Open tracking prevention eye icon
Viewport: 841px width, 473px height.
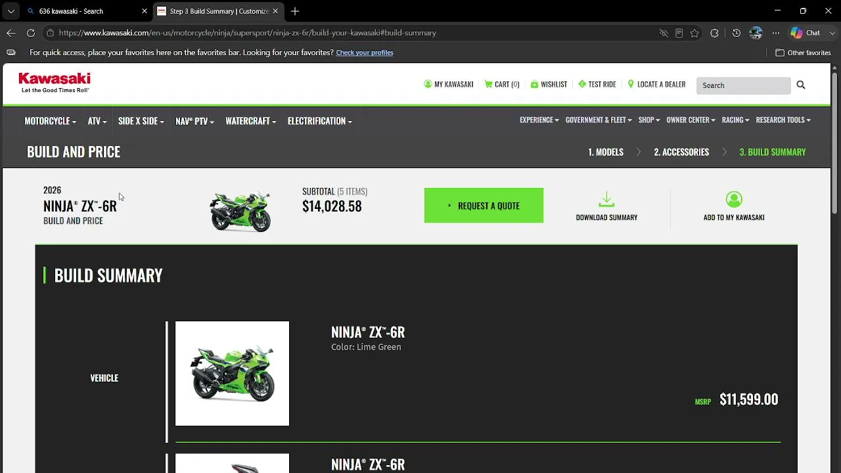pyautogui.click(x=664, y=33)
